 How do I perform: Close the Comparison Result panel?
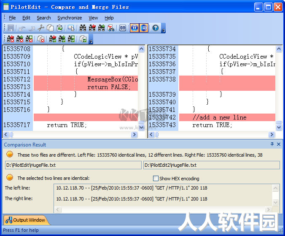point(278,144)
